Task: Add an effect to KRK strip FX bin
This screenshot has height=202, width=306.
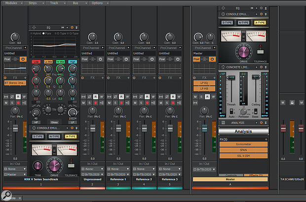Action: coord(25,78)
